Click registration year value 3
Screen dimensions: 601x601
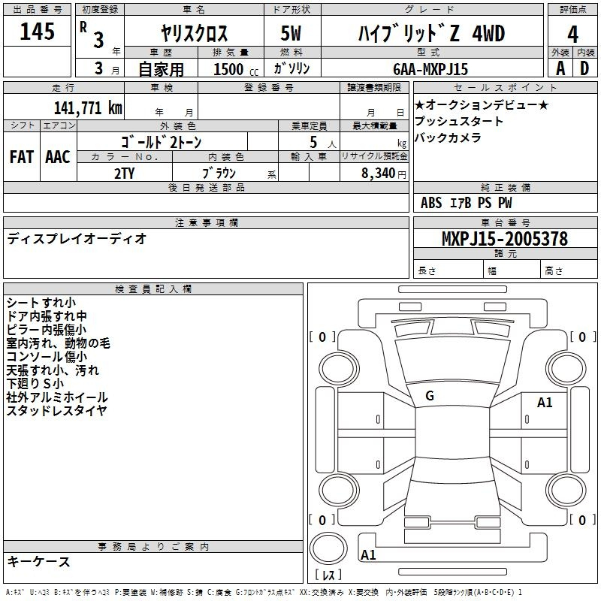98,40
